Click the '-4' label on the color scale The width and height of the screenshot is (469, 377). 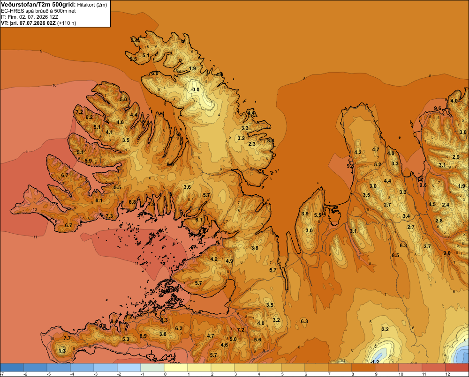point(72,374)
